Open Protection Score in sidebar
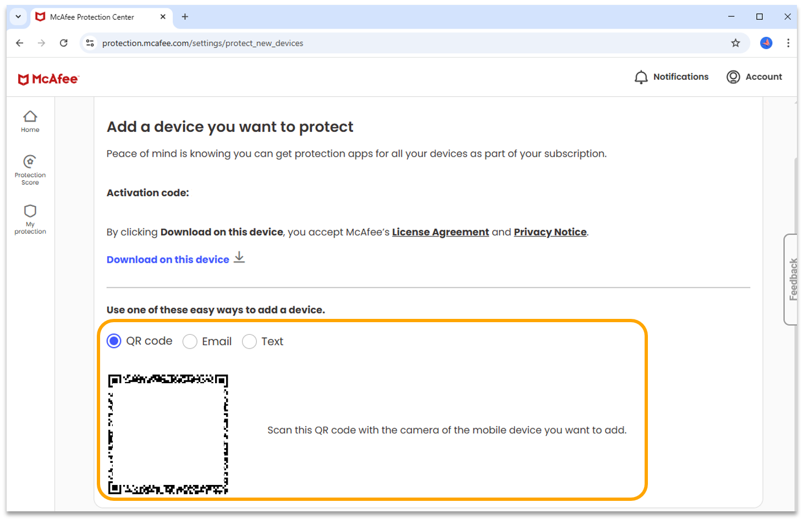The width and height of the screenshot is (803, 519). 30,162
